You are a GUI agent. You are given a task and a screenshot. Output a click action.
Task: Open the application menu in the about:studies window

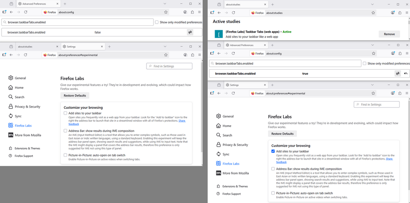406,13
